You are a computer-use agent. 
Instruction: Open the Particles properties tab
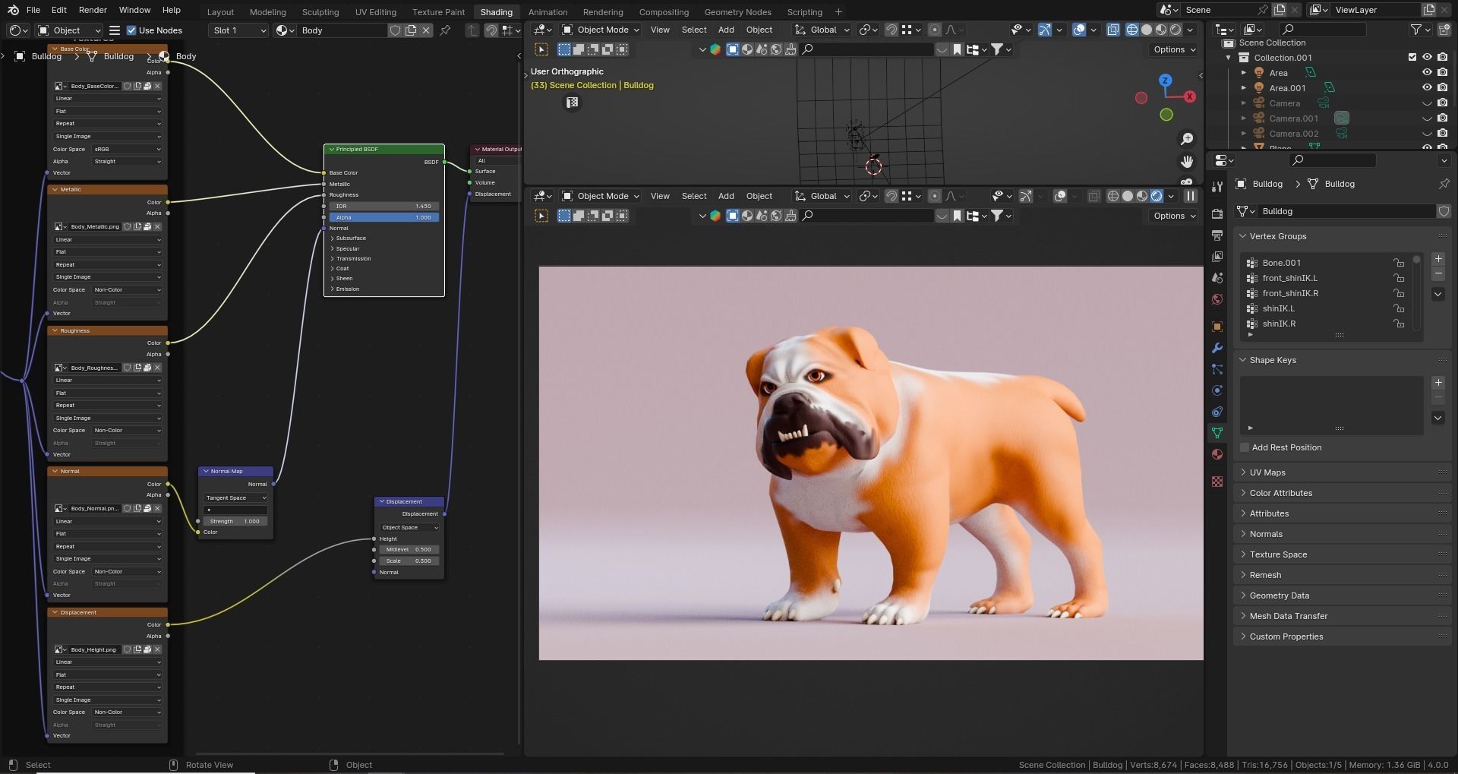click(x=1217, y=369)
